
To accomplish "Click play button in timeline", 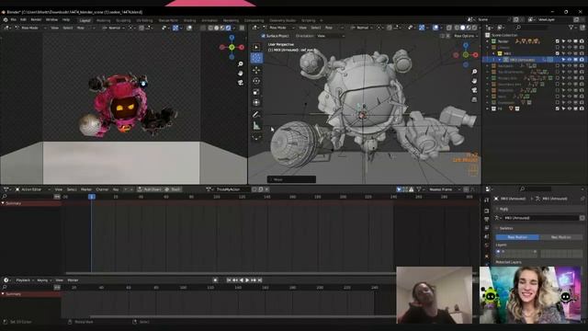I will (247, 280).
